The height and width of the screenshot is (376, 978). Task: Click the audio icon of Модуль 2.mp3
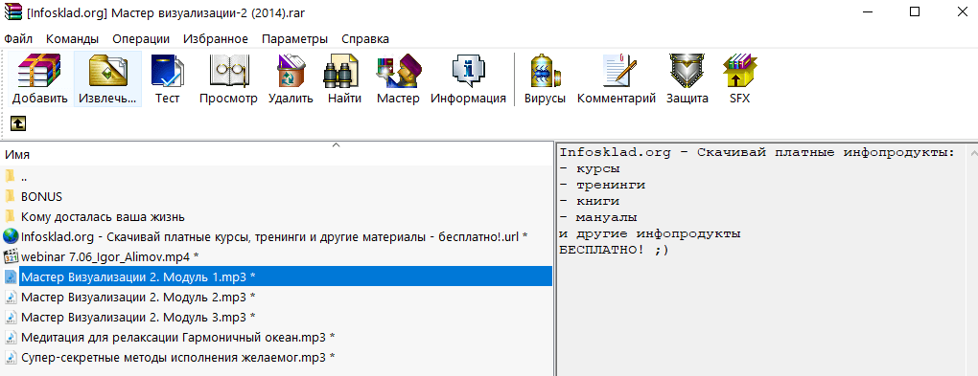coord(11,297)
